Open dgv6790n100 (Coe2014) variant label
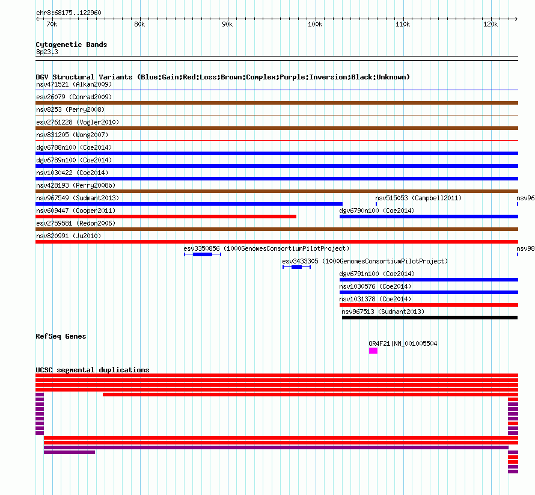The image size is (535, 495). [x=377, y=211]
